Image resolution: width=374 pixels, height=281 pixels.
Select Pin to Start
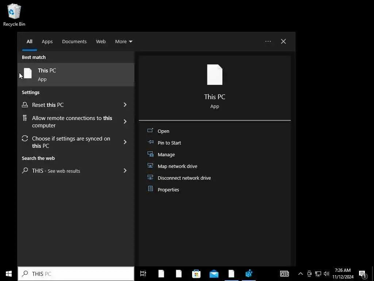click(169, 143)
